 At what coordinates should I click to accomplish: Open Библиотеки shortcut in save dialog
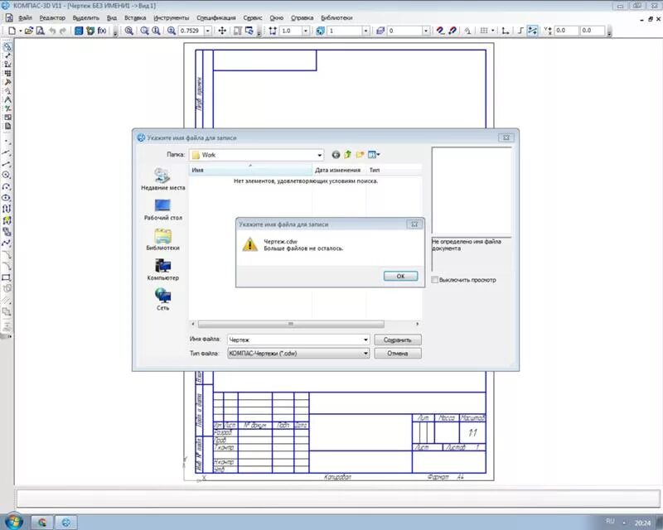point(162,239)
